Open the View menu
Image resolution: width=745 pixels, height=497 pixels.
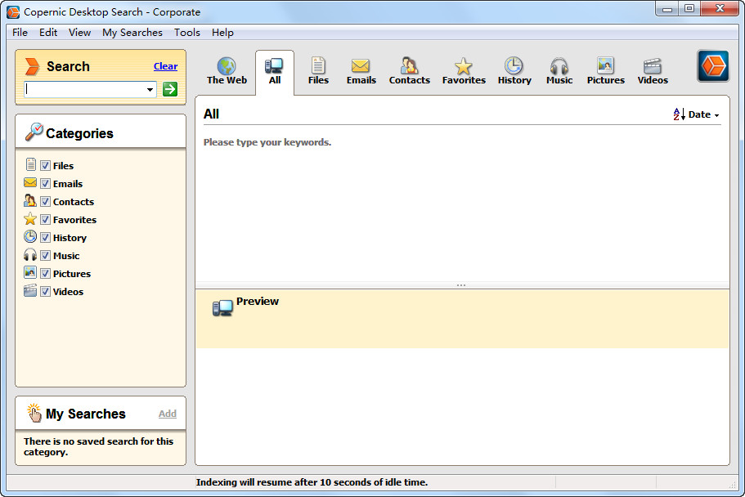(79, 33)
